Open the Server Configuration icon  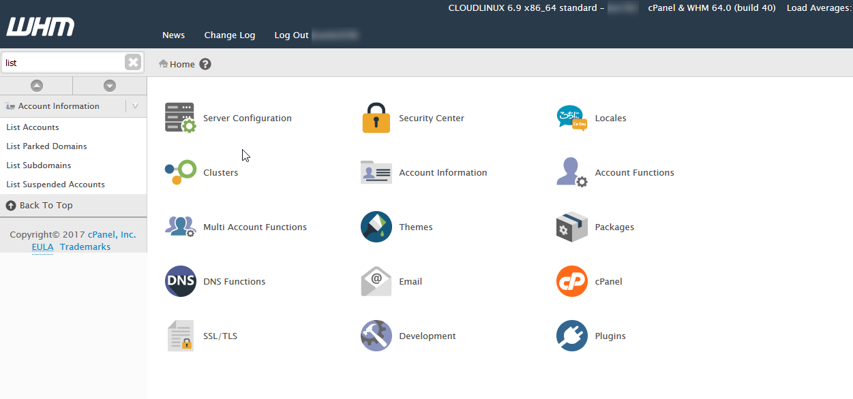point(180,118)
